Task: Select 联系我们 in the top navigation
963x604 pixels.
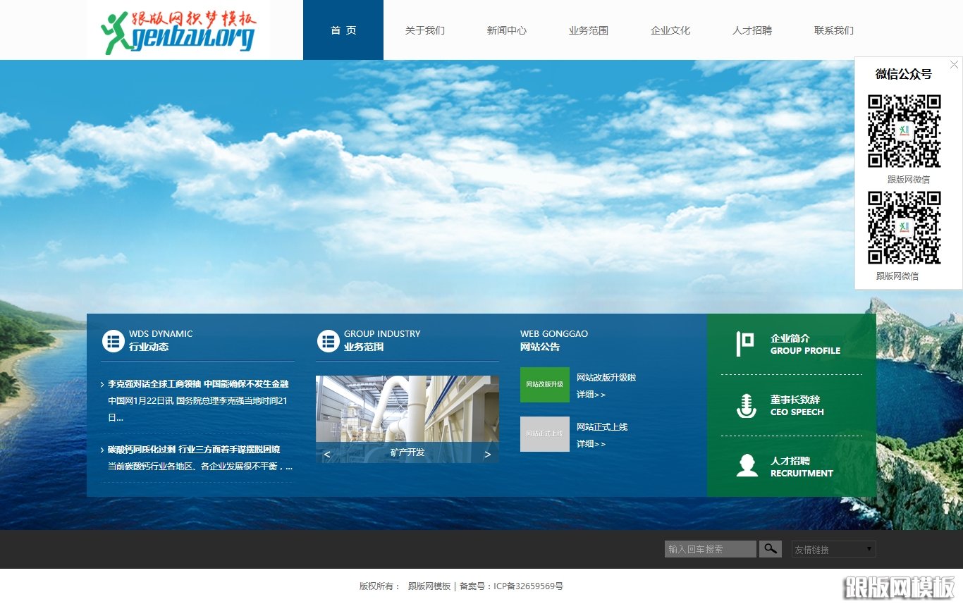Action: [833, 30]
